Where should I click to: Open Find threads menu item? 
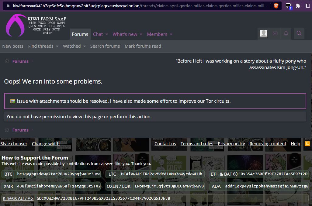(x=41, y=46)
